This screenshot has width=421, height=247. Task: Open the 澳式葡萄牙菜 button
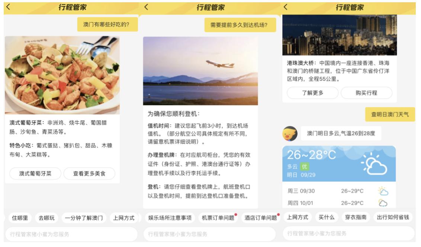coord(35,173)
